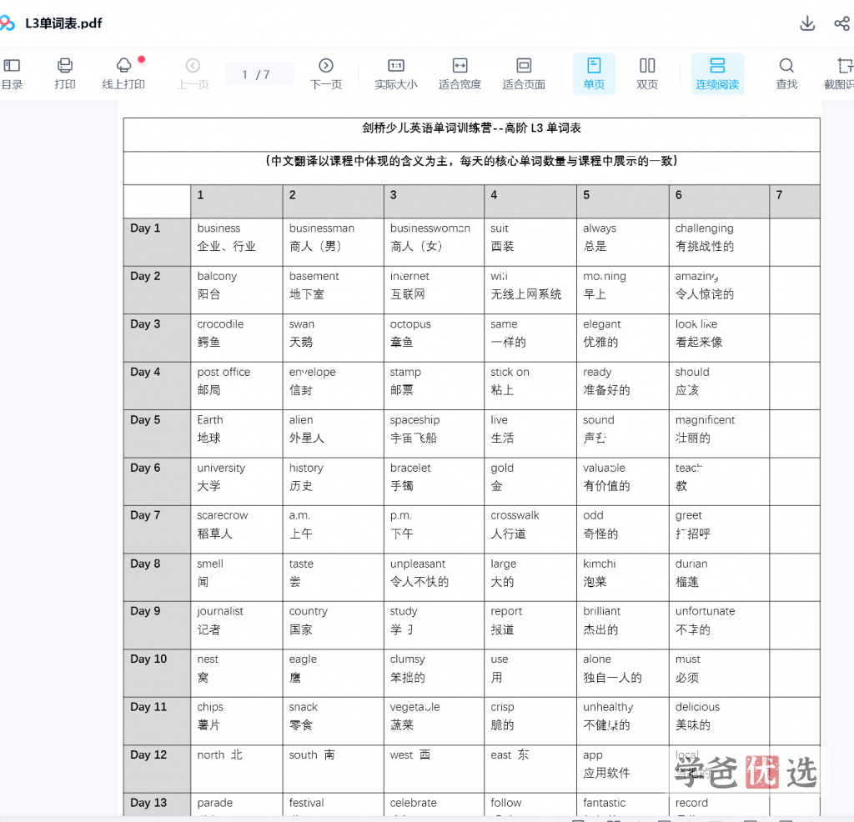Screen dimensions: 854x822
Task: Choose 适合宽度 fit width
Action: click(x=460, y=74)
